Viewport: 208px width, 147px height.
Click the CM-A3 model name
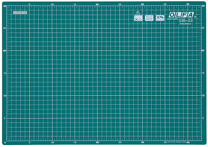pos(186,20)
